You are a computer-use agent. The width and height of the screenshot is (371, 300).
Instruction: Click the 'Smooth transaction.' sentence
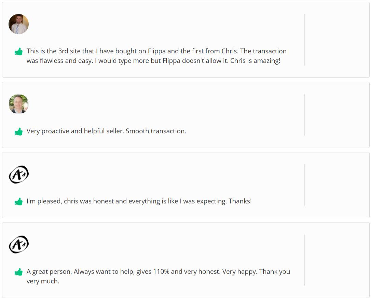pos(156,131)
